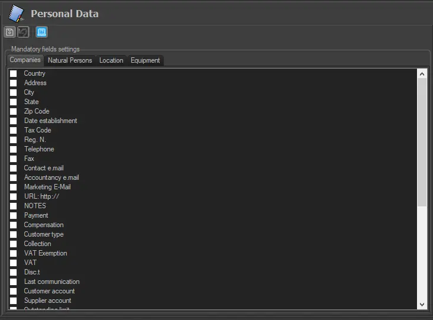Select the Equipment tab
Viewport: 433px width, 320px height.
[146, 60]
